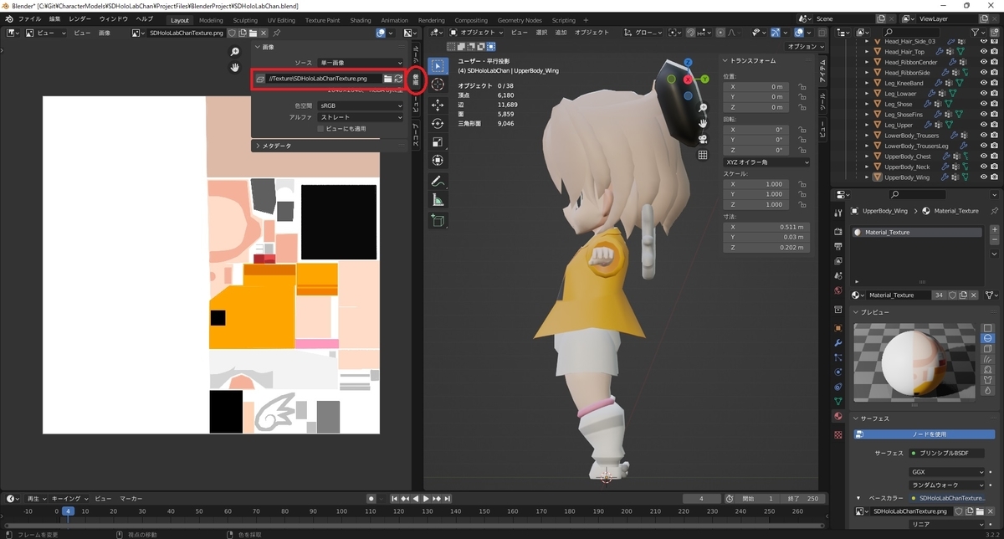Click the ベースカラー SDHoloLabChanTexture link field
Screen dimensions: 1004x539
[x=948, y=497]
